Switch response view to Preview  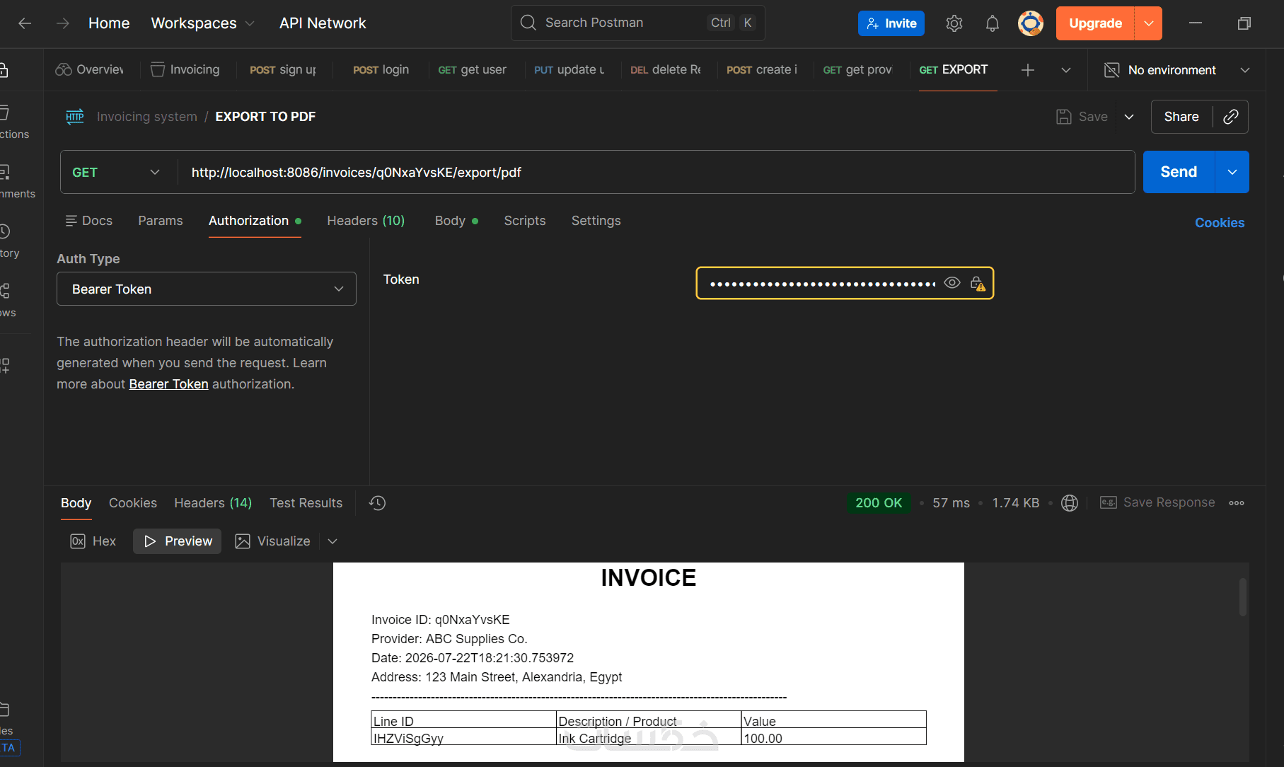pyautogui.click(x=178, y=541)
